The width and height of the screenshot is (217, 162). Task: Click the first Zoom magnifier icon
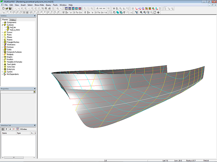[x=141, y=12]
